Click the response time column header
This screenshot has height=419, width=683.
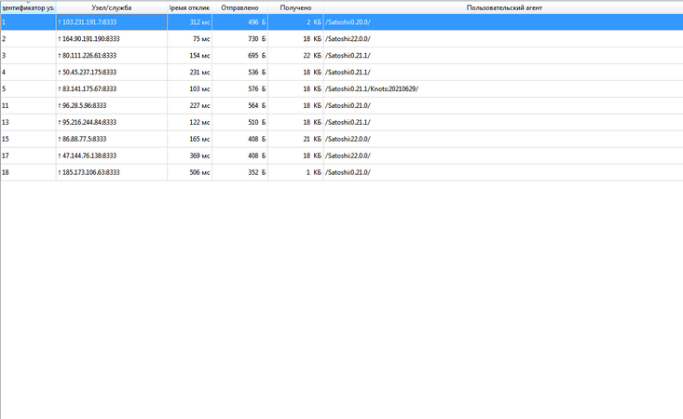pos(189,7)
